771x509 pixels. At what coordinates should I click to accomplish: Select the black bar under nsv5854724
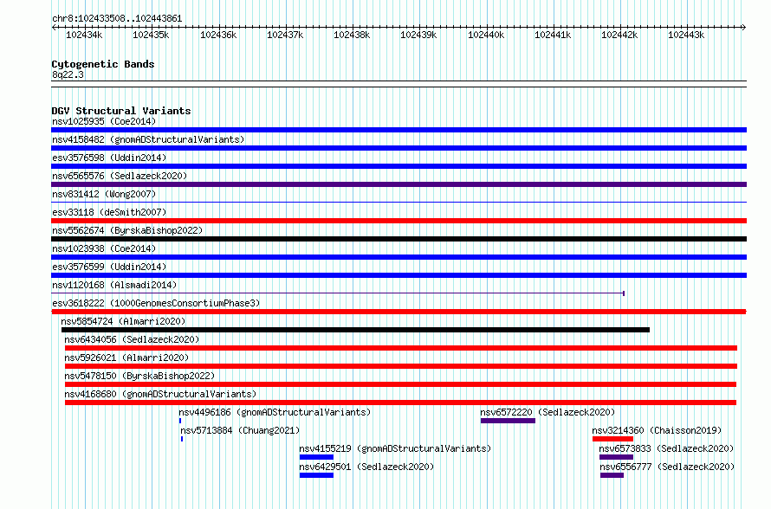point(355,330)
